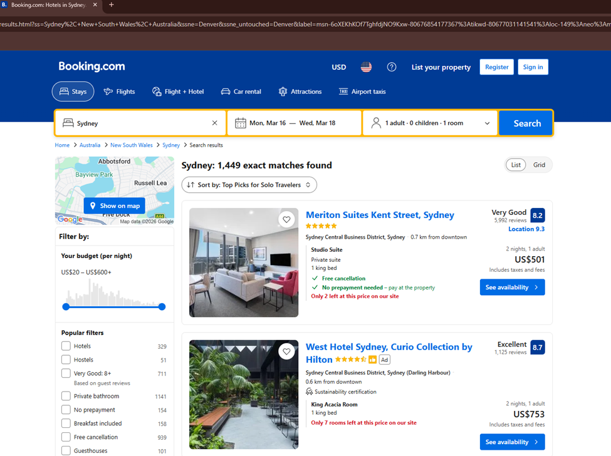Open the Sort by Top Picks dropdown
This screenshot has width=611, height=456.
tap(249, 185)
